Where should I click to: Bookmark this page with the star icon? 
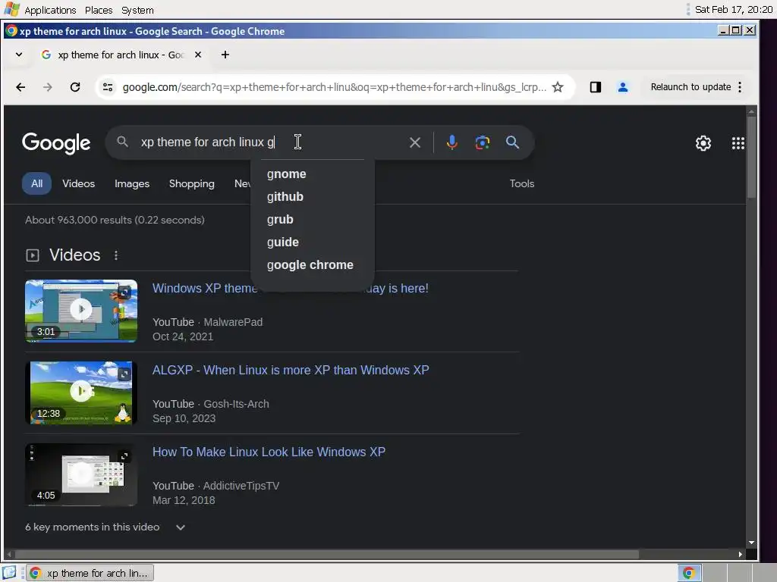(558, 87)
